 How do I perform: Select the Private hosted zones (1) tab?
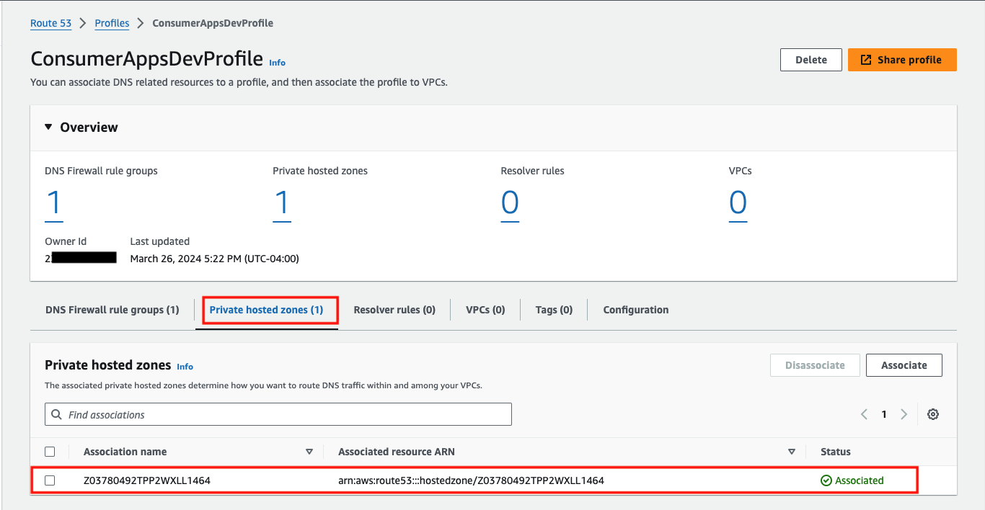pos(267,310)
